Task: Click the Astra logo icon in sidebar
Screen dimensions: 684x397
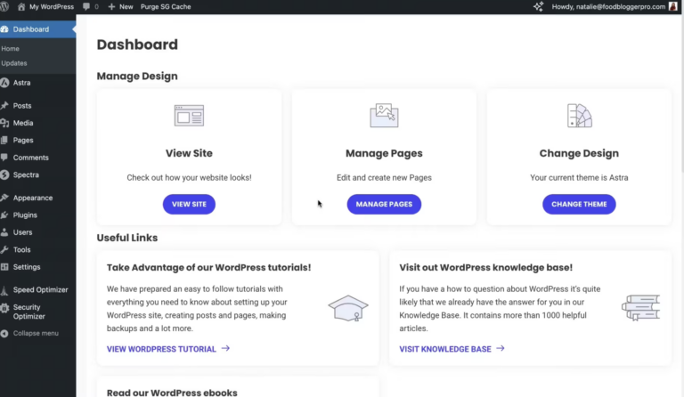Action: coord(4,83)
